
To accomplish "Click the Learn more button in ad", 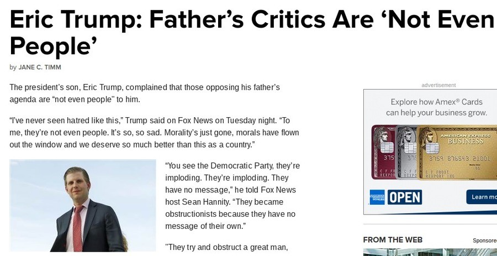I will pyautogui.click(x=482, y=197).
